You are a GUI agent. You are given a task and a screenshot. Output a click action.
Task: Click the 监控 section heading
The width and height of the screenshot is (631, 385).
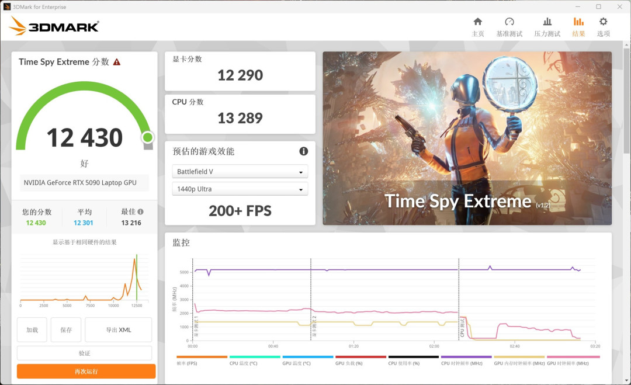(x=181, y=242)
